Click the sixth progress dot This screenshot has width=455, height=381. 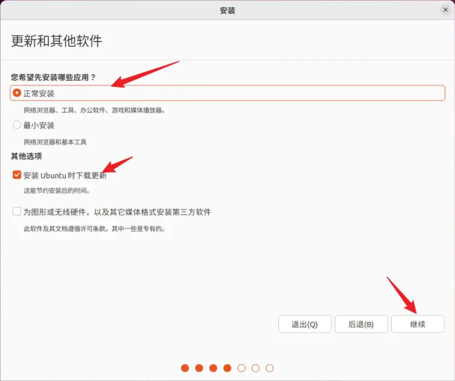[255, 368]
